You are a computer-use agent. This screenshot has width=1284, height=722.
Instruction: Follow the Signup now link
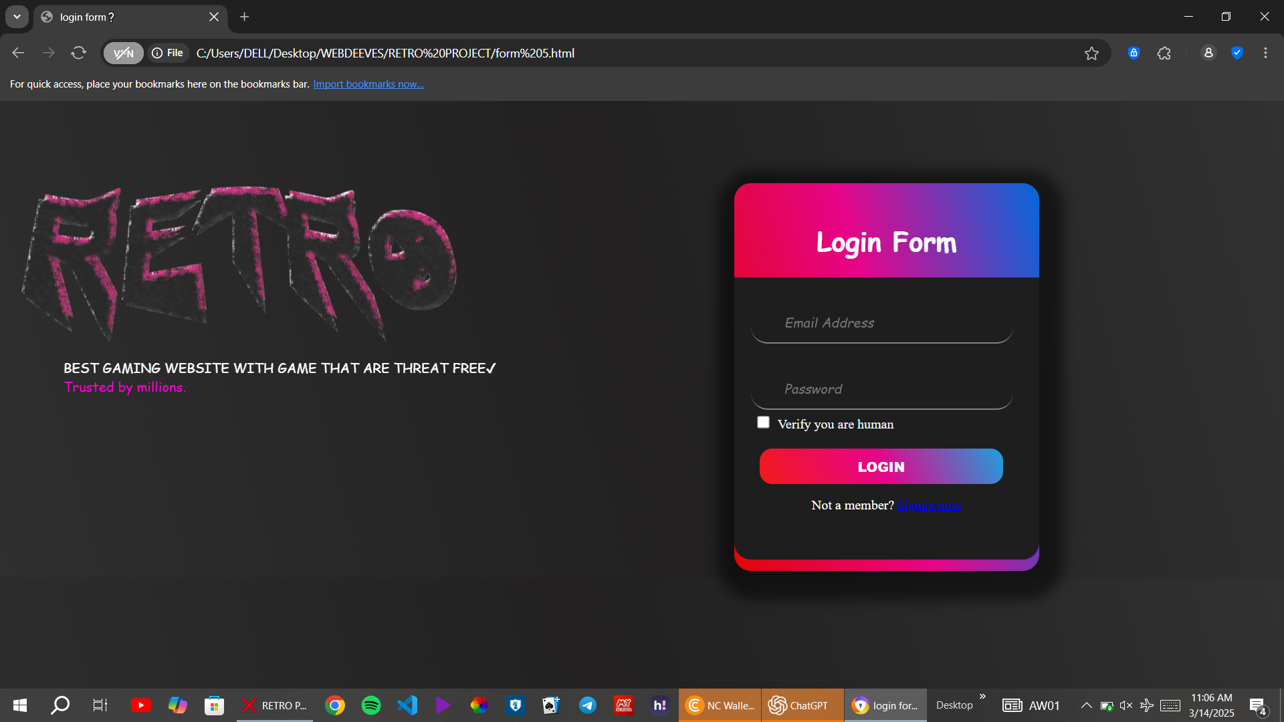tap(929, 505)
